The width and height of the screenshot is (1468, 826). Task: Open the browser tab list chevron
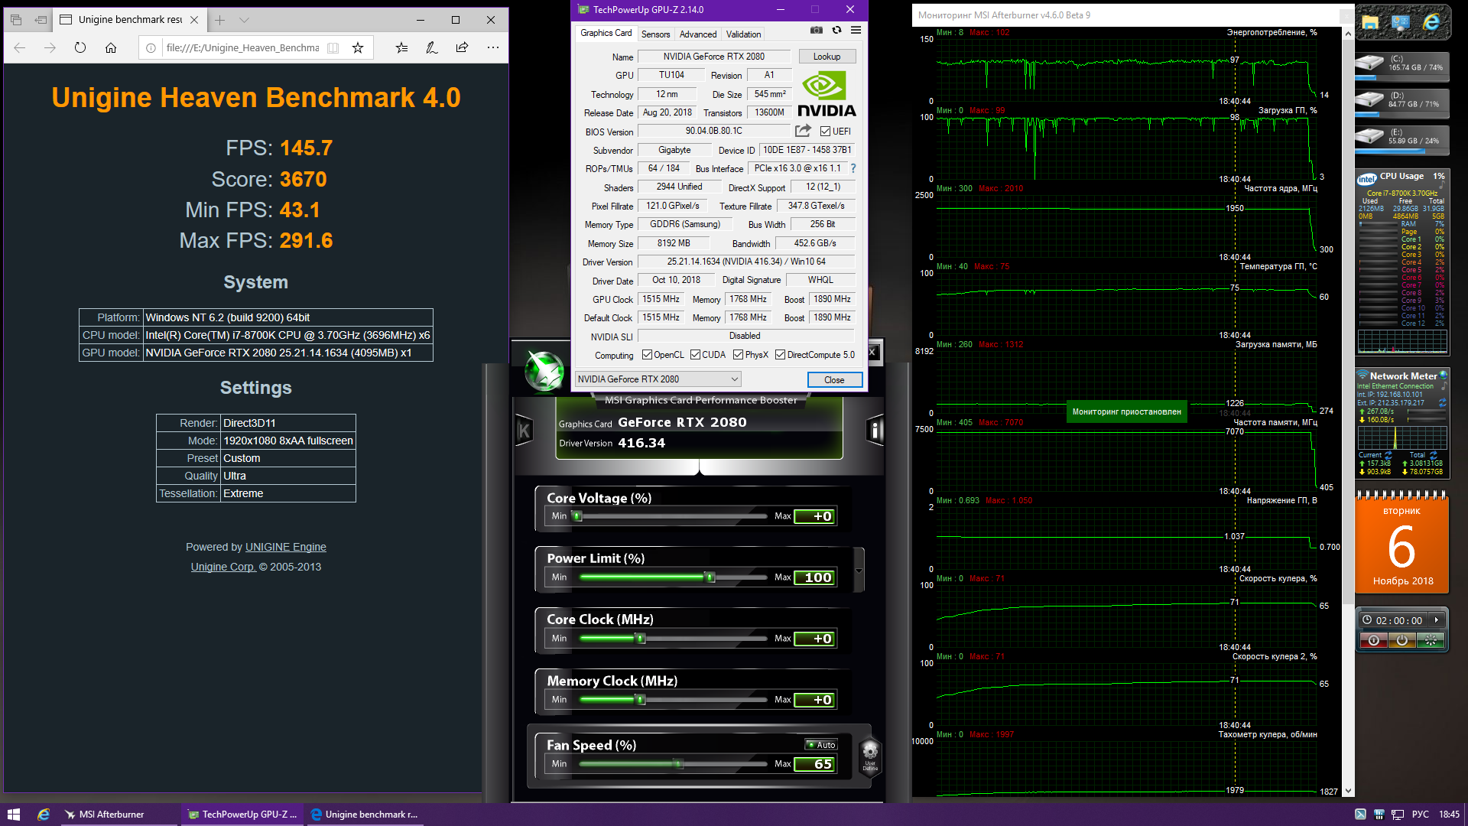pyautogui.click(x=244, y=20)
